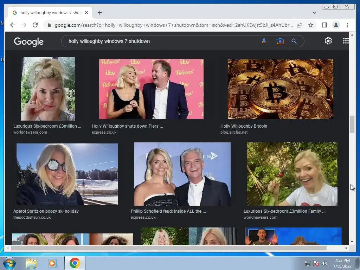This screenshot has height=270, width=360.
Task: Click the horizontal scroll right arrow
Action: point(346,248)
